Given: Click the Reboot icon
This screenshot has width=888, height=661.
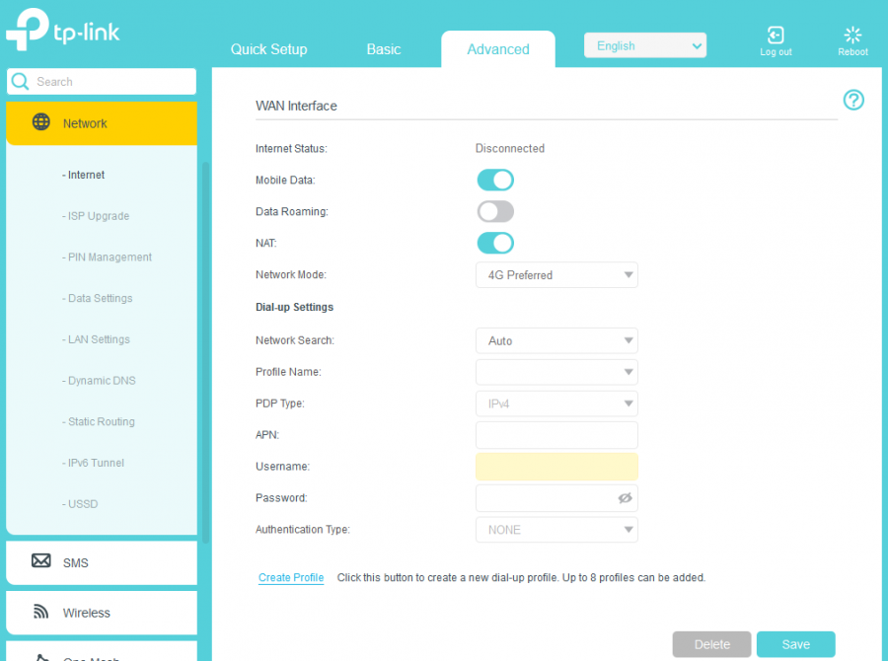Looking at the screenshot, I should (x=853, y=36).
